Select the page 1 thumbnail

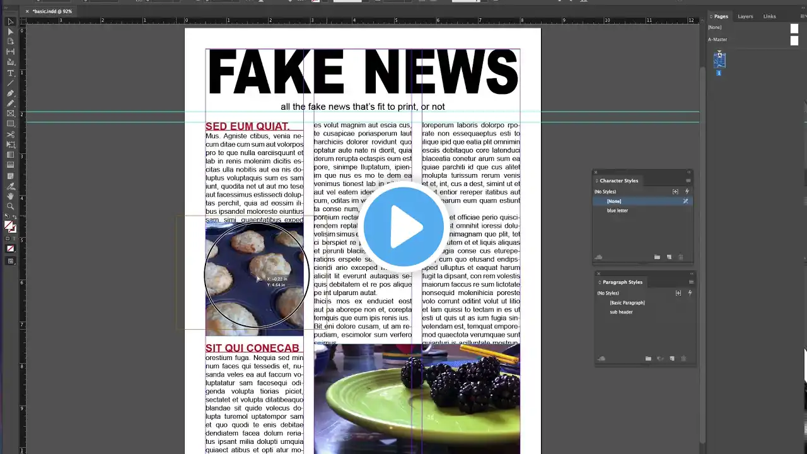pyautogui.click(x=719, y=61)
